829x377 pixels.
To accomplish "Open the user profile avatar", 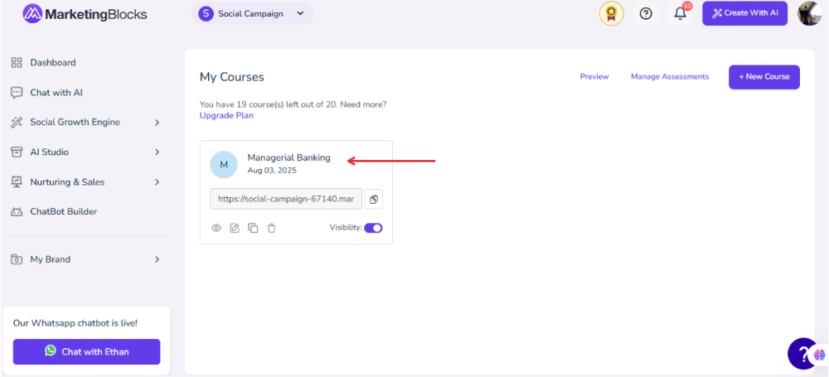I will [x=809, y=13].
